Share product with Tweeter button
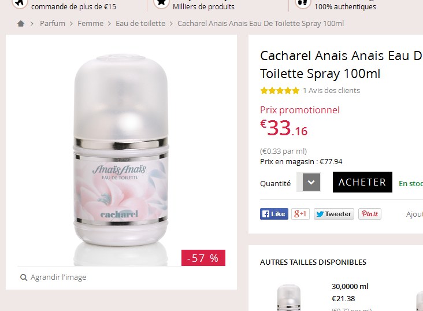 point(333,214)
